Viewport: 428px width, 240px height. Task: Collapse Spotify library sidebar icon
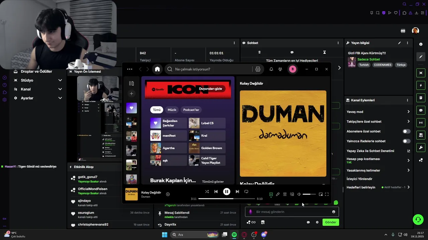click(131, 83)
